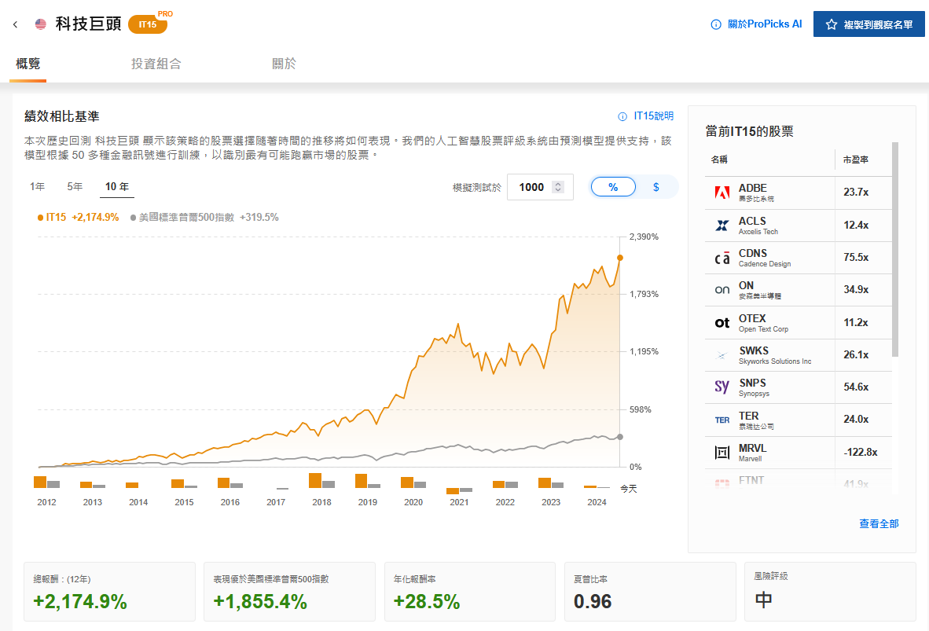Image resolution: width=929 pixels, height=631 pixels.
Task: Click 複製到觀察名單 button
Action: coord(868,24)
